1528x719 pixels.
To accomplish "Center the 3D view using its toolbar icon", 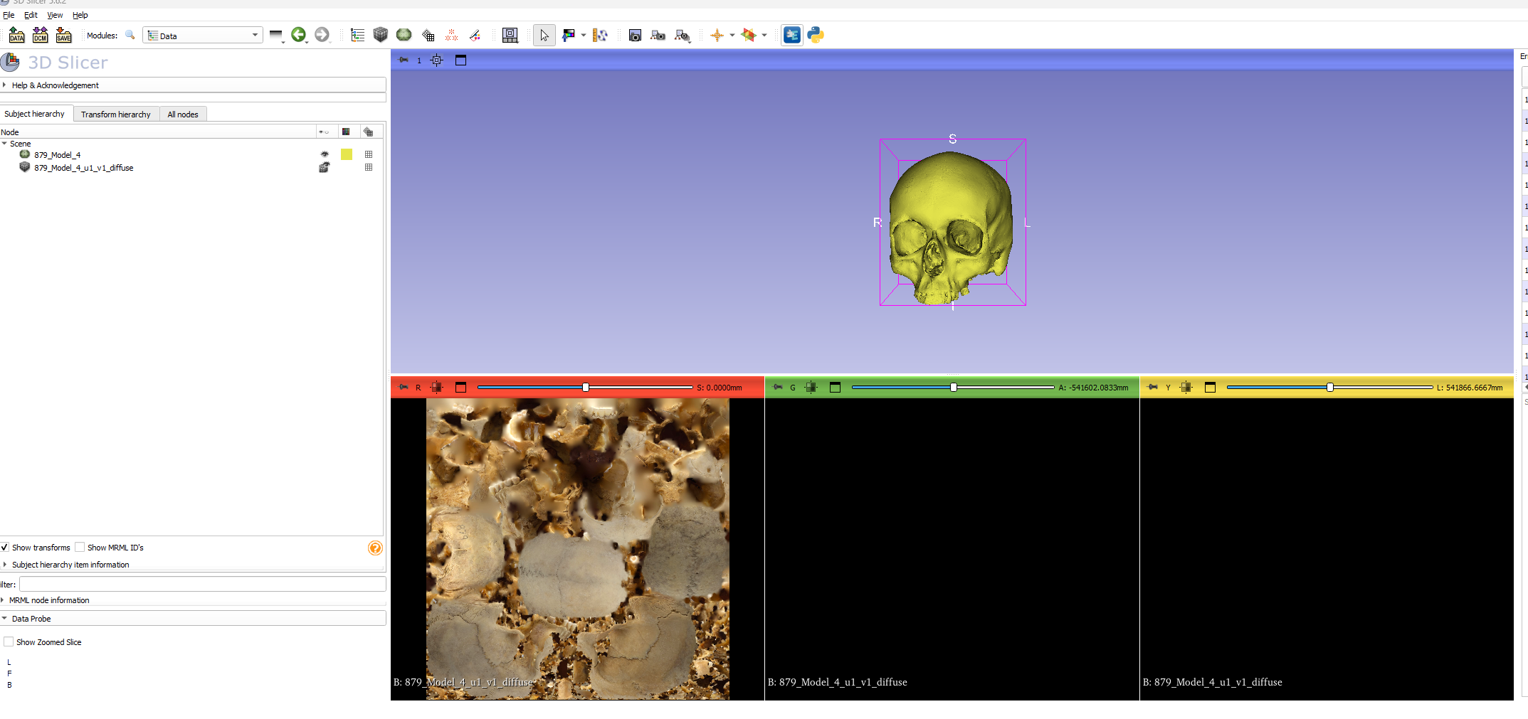I will tap(437, 60).
